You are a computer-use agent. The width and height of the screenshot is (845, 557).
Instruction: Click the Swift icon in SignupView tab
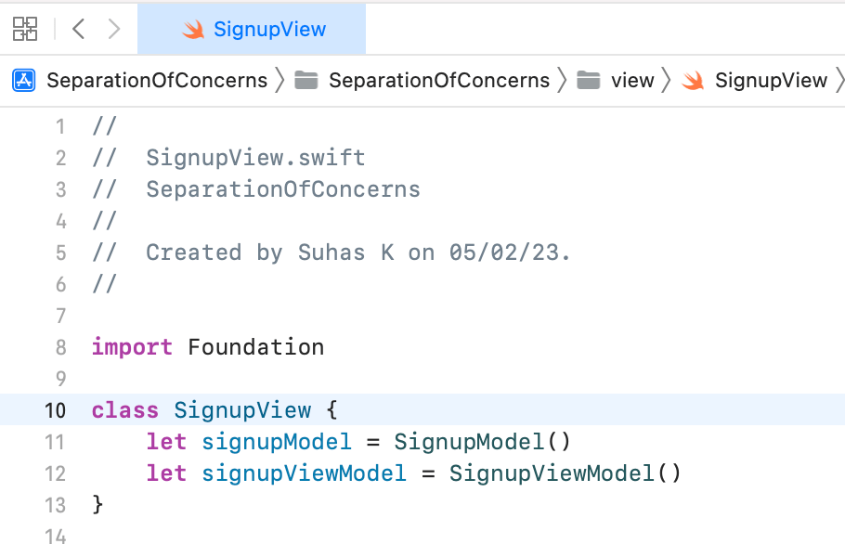(193, 30)
